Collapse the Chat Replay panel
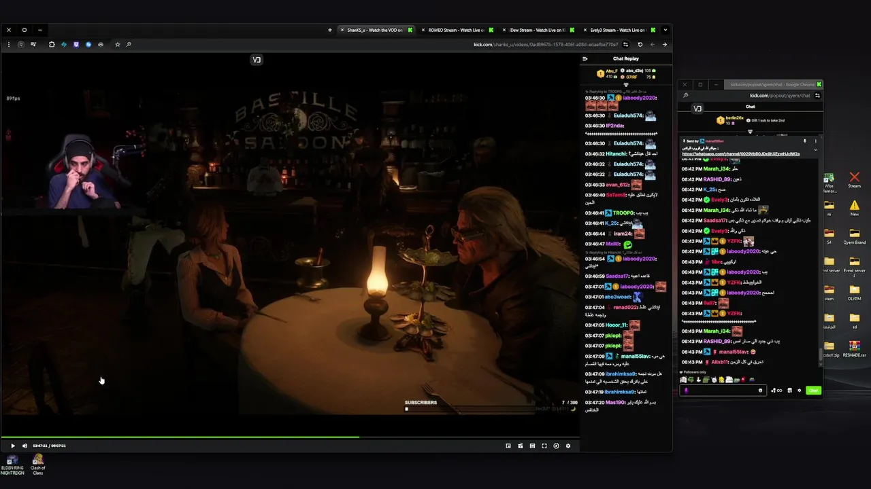Screen dimensions: 871x489 tap(585, 58)
